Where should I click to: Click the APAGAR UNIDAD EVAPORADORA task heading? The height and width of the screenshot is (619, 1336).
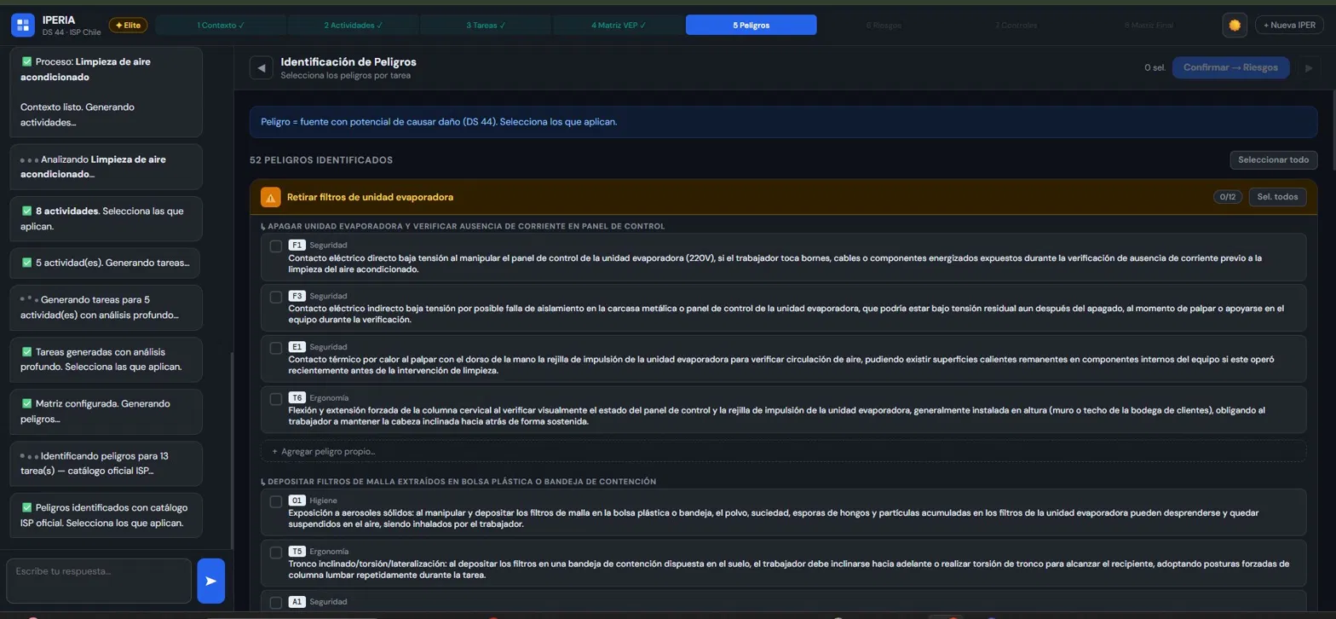click(x=466, y=226)
